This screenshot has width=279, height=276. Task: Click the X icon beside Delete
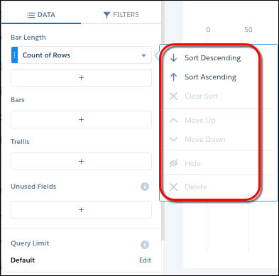tap(173, 187)
